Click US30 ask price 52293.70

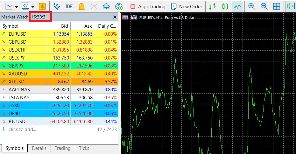83,106
